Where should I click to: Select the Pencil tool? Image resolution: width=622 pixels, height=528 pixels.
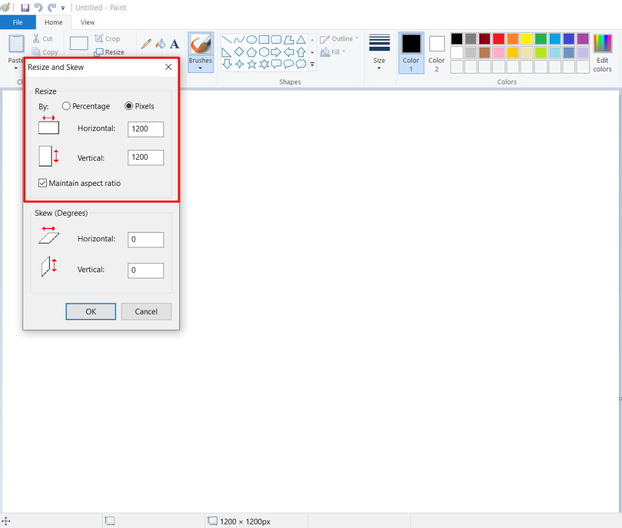146,44
